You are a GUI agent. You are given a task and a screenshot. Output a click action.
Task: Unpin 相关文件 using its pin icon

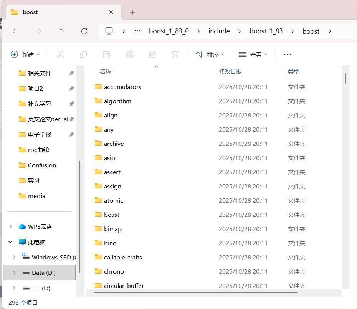click(71, 73)
